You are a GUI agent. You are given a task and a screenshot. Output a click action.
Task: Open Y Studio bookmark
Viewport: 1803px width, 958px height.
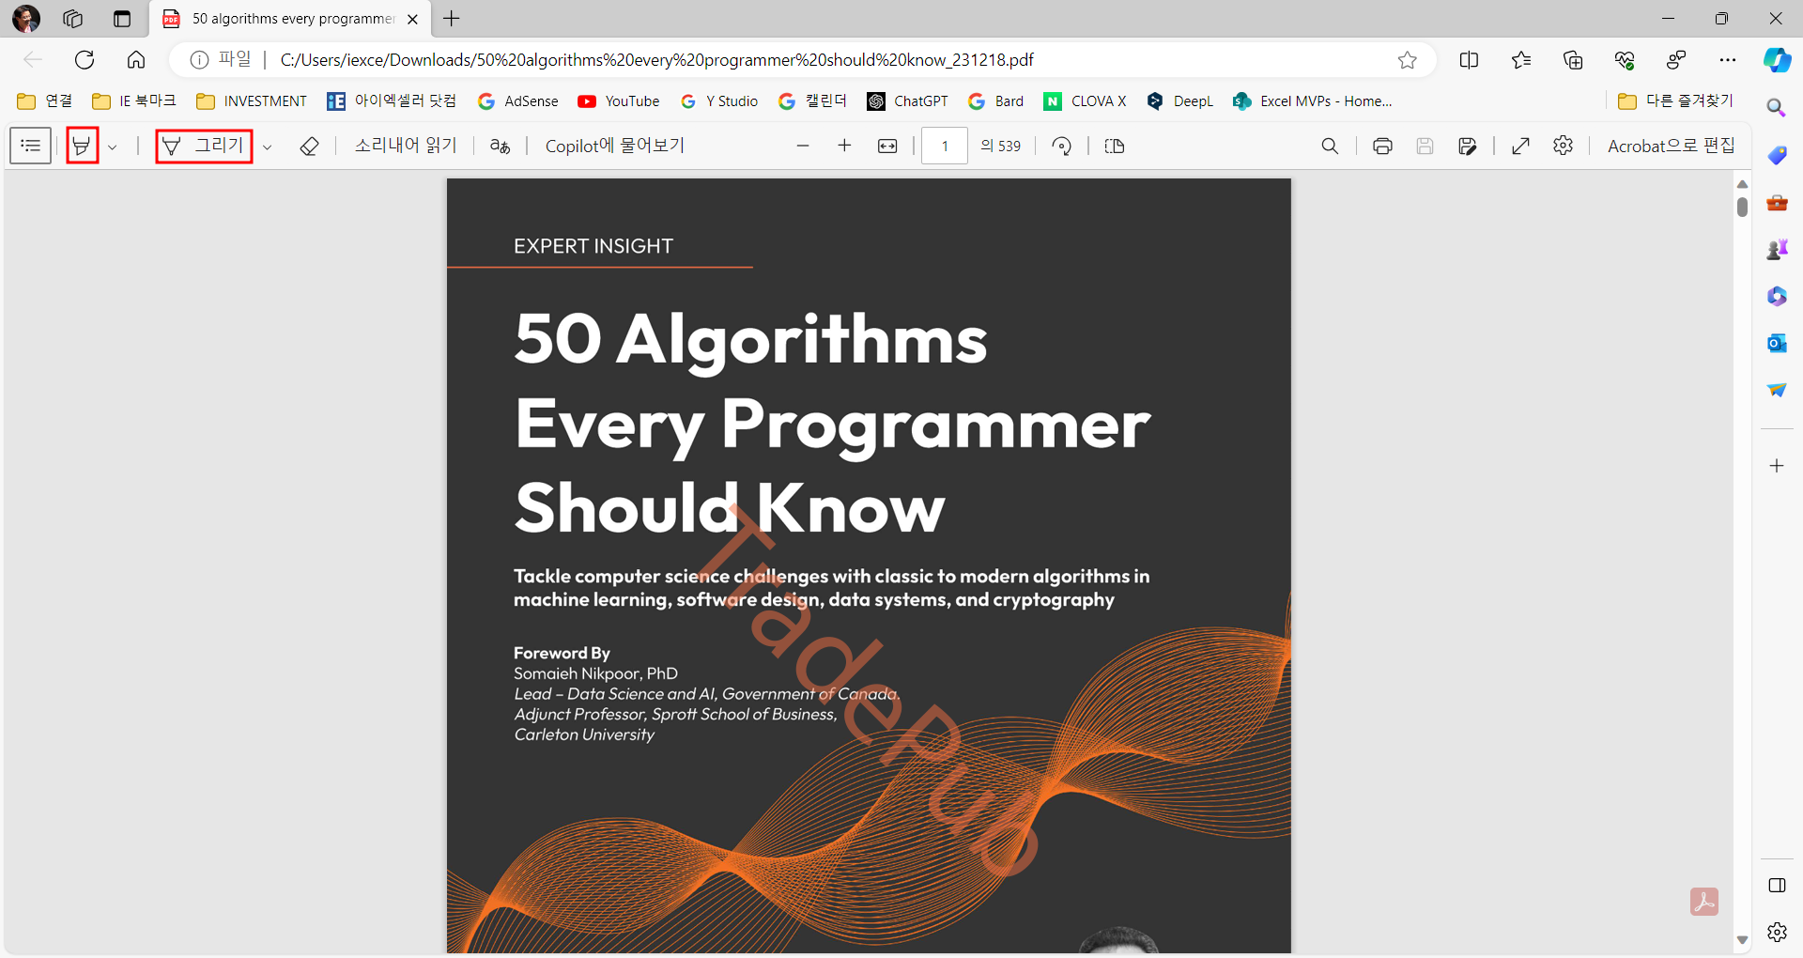[x=719, y=101]
